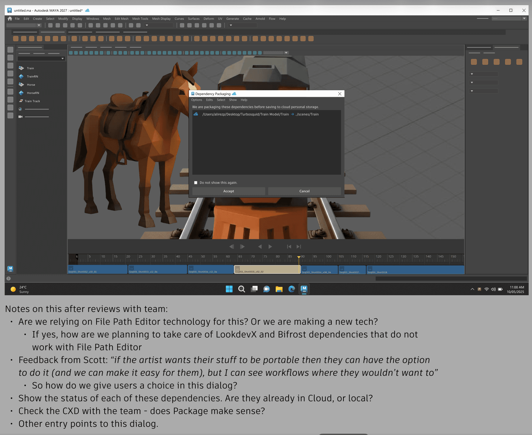Open the viewport panel menu dropdown

pyautogui.click(x=286, y=52)
